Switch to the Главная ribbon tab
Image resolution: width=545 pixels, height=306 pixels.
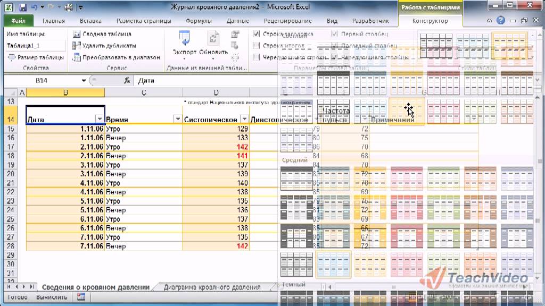click(54, 21)
